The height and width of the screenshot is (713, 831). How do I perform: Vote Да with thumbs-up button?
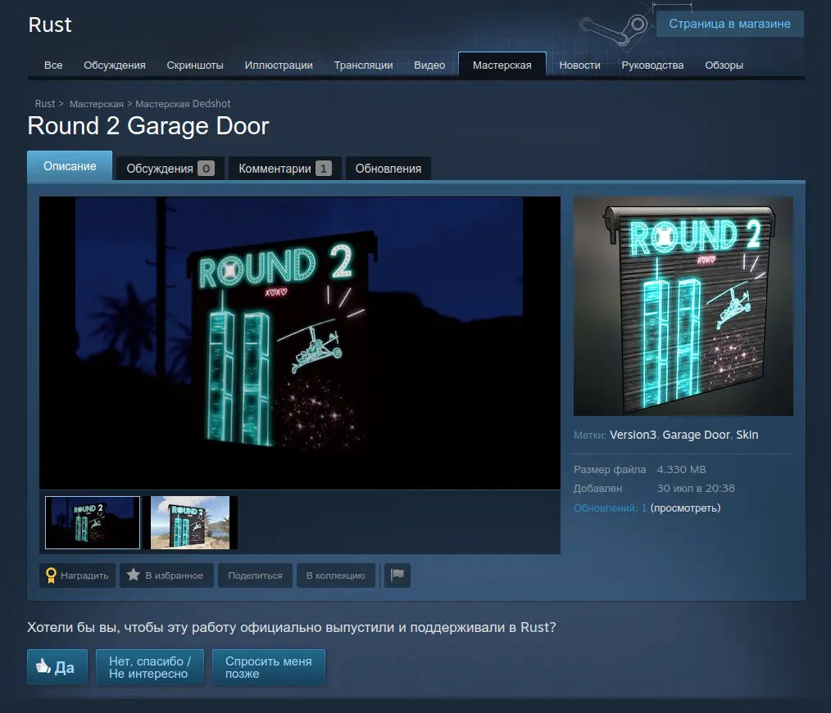click(x=57, y=667)
